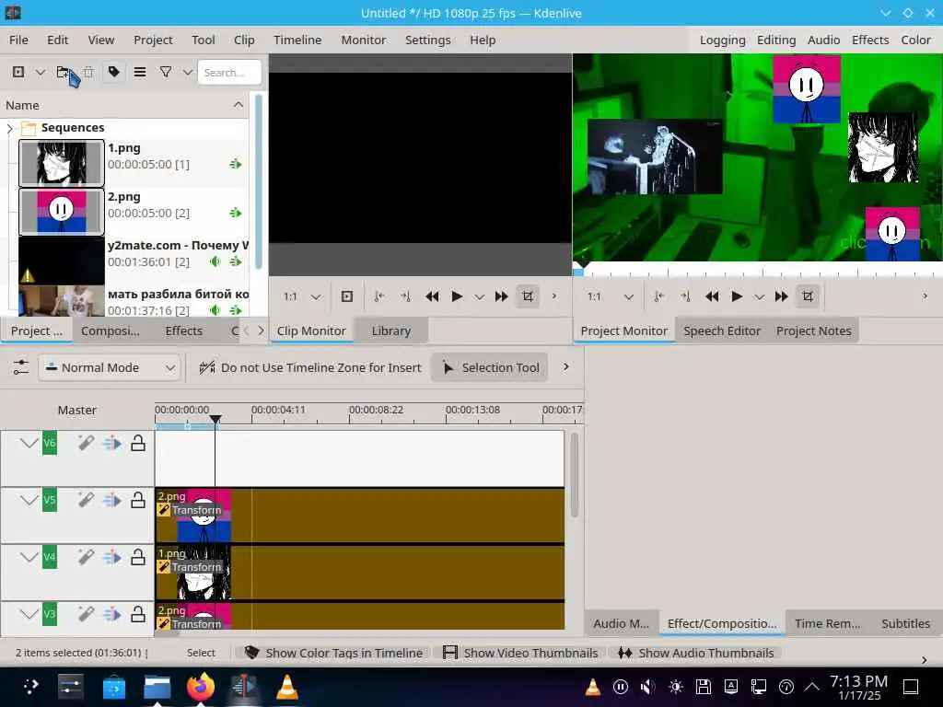Viewport: 943px width, 707px height.
Task: Lock track V4
Action: tap(138, 557)
